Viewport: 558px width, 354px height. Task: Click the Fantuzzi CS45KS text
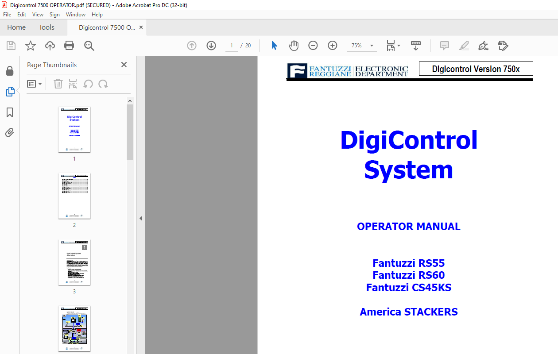pos(409,288)
